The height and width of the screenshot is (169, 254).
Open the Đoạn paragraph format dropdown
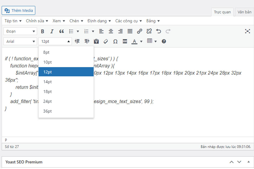[20, 31]
